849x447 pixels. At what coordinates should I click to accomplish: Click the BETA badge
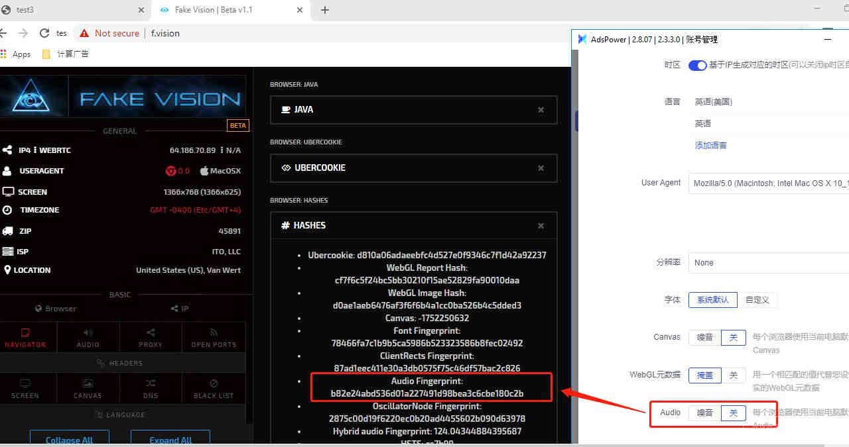pos(237,125)
